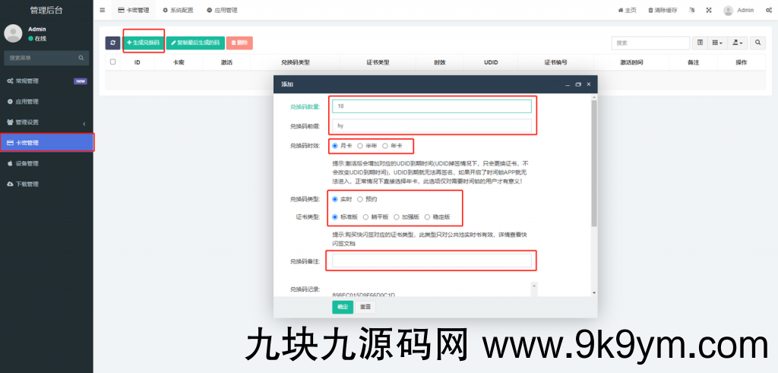The image size is (778, 373).
Task: Toggle fullscreen with the expand icon
Action: point(709,10)
